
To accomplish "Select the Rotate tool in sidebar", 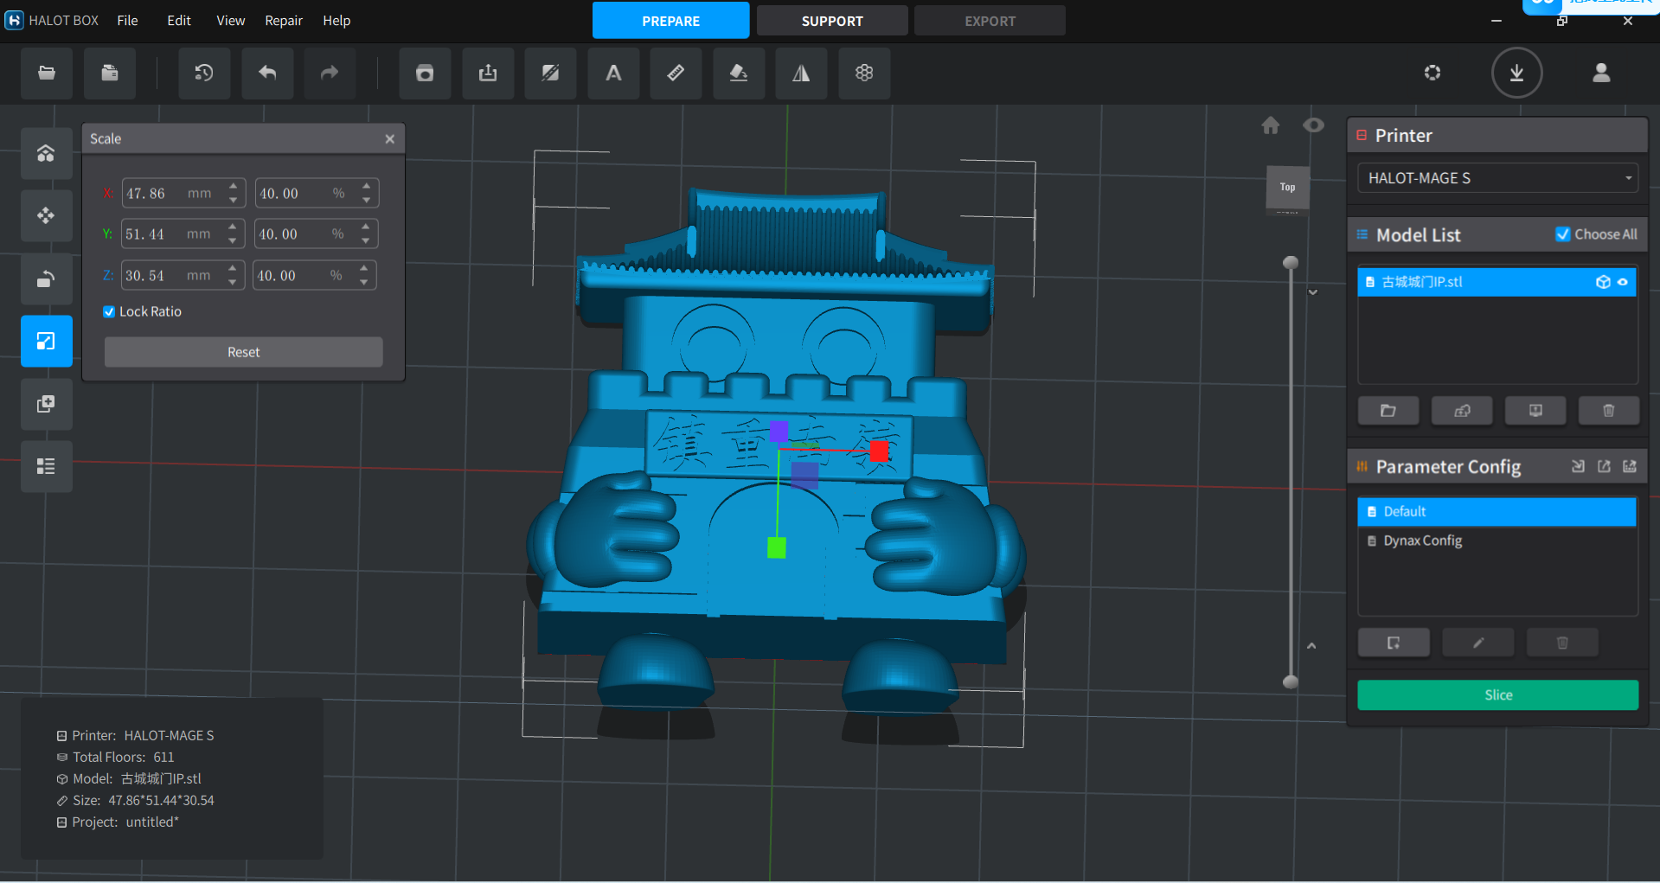I will tap(47, 278).
